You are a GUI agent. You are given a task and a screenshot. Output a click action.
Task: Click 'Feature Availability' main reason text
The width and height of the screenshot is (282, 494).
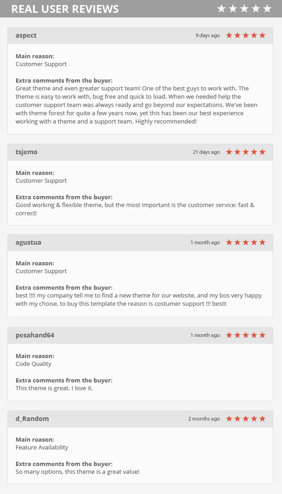(x=42, y=447)
